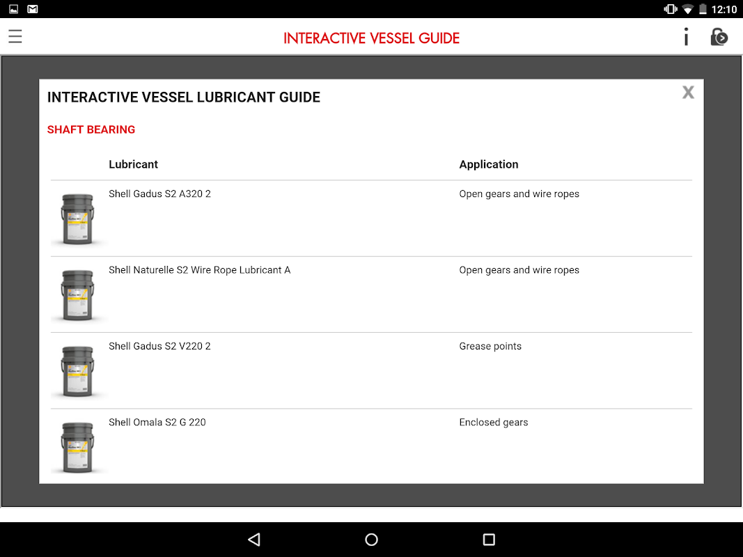Viewport: 743px width, 557px height.
Task: Tap the Android home circle button
Action: tap(372, 540)
